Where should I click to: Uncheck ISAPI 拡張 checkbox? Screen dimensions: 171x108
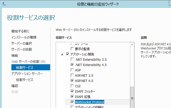click(72, 96)
